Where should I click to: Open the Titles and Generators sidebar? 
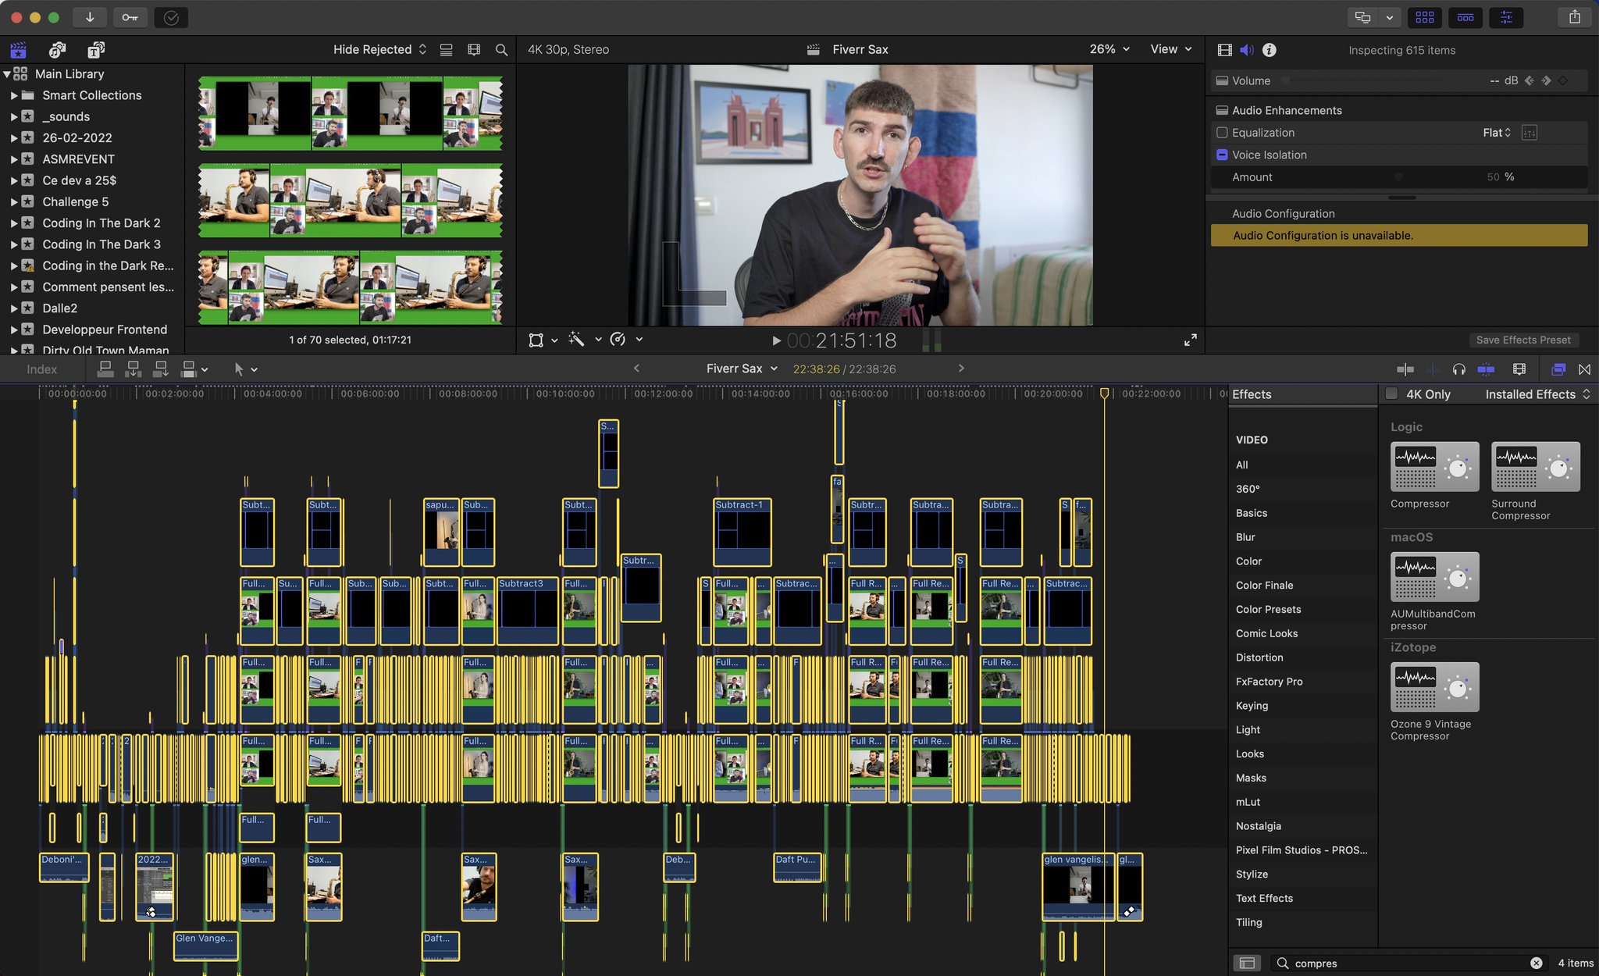[x=95, y=50]
